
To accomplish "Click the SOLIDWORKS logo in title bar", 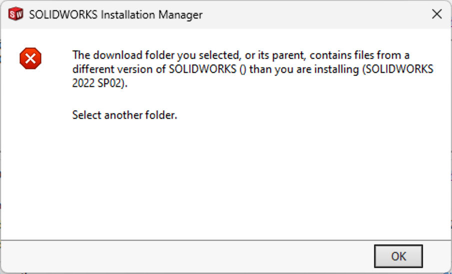I will (x=16, y=14).
